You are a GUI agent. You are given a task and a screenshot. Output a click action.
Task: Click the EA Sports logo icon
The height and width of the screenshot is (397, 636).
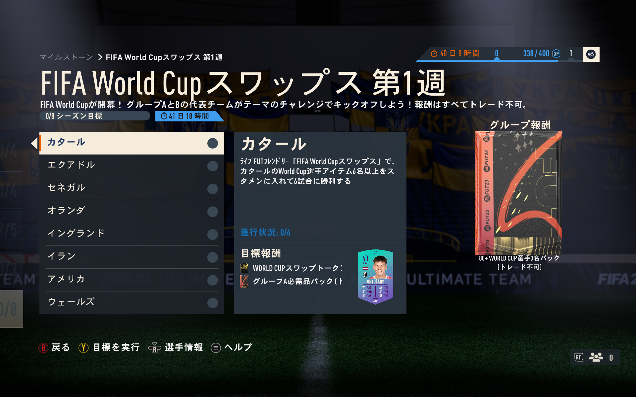[x=591, y=54]
